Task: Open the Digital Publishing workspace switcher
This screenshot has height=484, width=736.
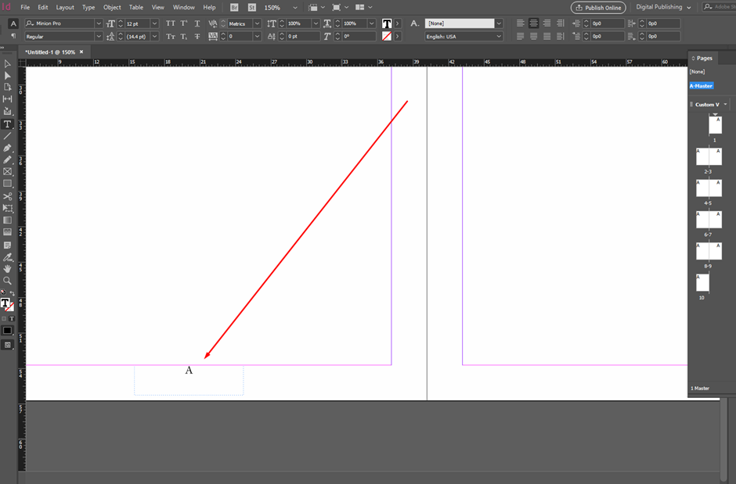Action: [x=664, y=7]
